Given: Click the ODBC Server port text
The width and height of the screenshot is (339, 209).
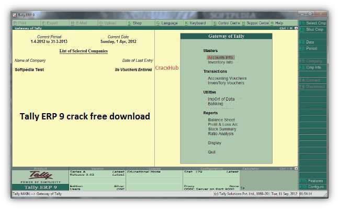Looking at the screenshot, I should 209,189.
